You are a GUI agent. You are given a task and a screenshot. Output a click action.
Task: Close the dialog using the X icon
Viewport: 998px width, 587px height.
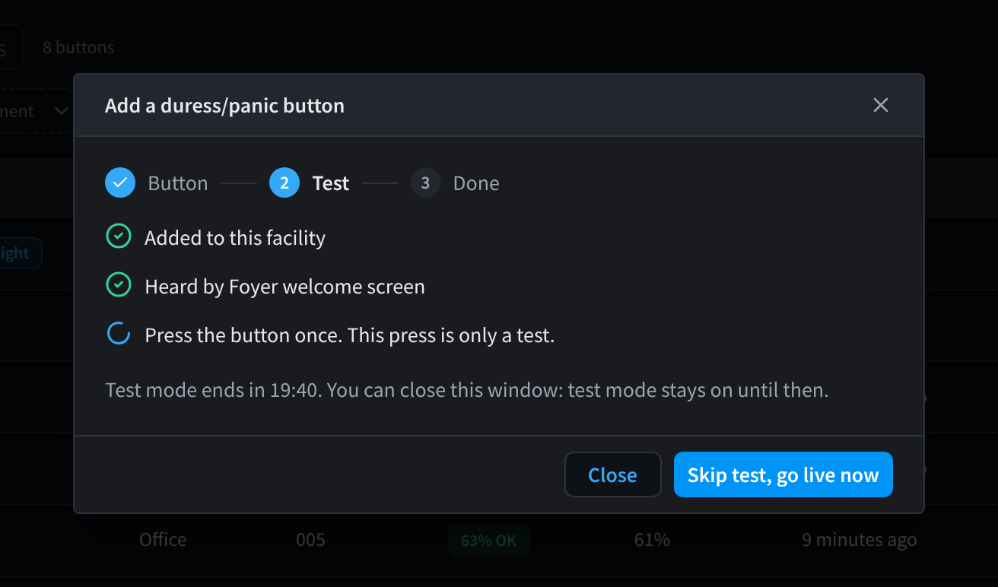tap(881, 105)
